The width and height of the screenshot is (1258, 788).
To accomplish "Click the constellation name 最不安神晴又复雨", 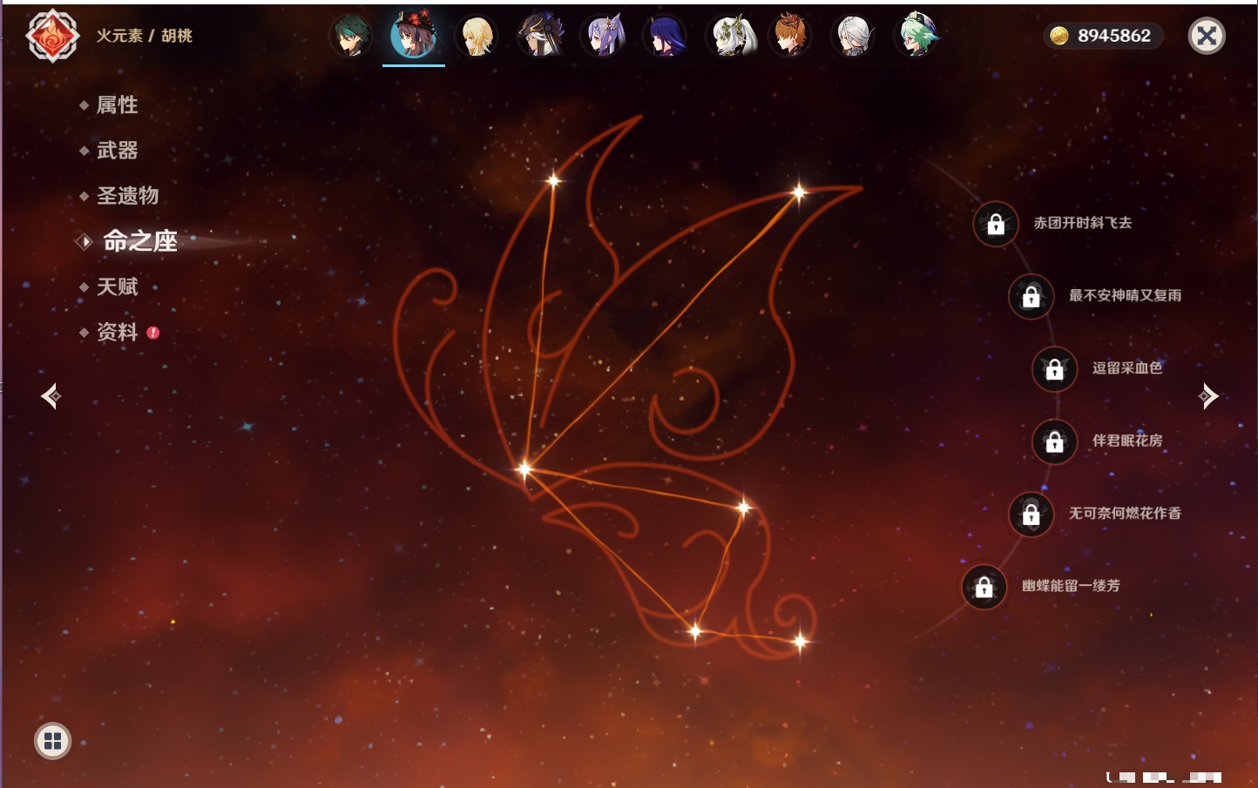I will [1126, 295].
